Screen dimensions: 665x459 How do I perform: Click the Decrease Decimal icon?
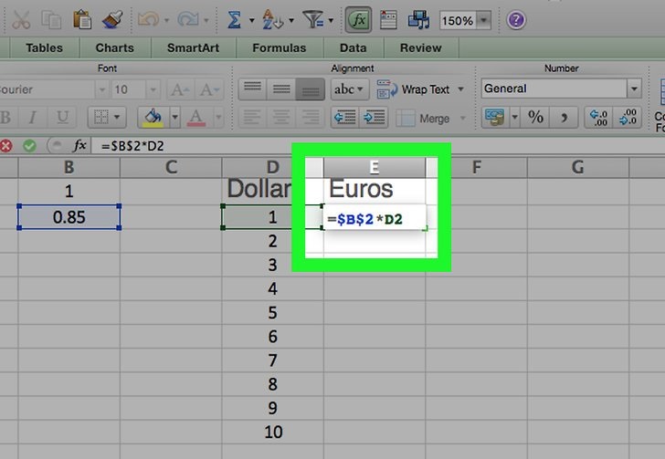click(x=628, y=118)
